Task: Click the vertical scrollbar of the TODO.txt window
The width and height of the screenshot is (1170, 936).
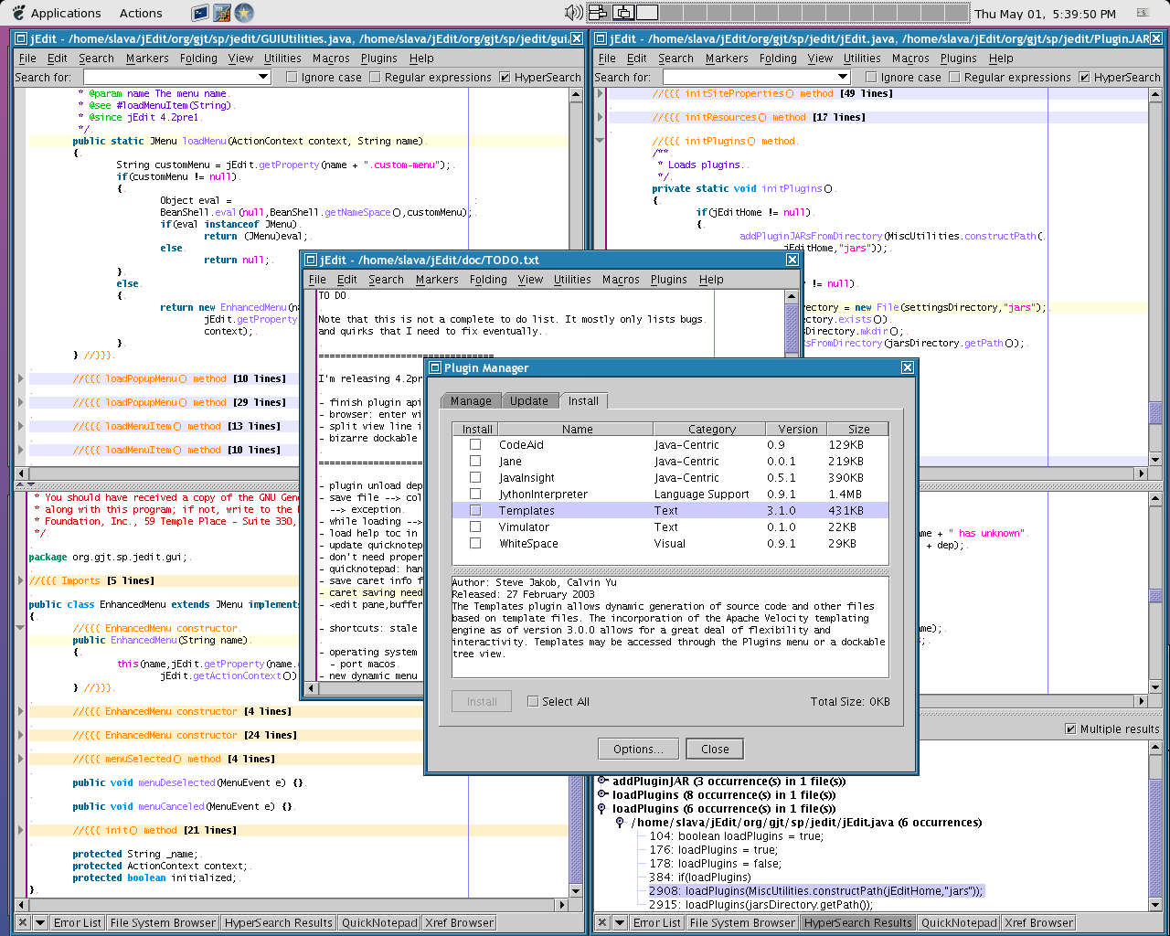Action: [792, 329]
